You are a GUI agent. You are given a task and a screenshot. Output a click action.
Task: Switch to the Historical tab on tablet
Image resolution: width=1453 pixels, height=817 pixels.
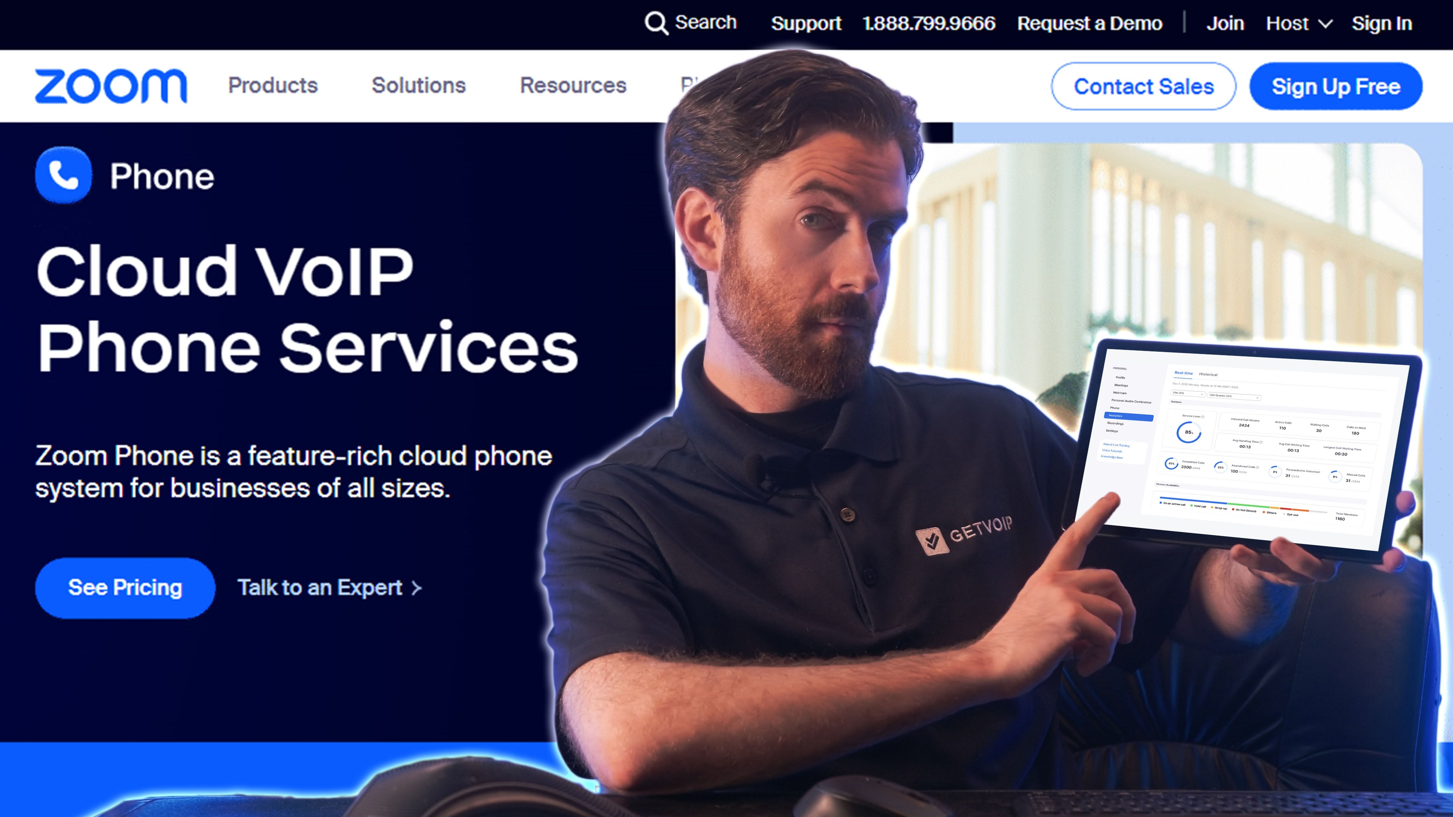point(1208,374)
